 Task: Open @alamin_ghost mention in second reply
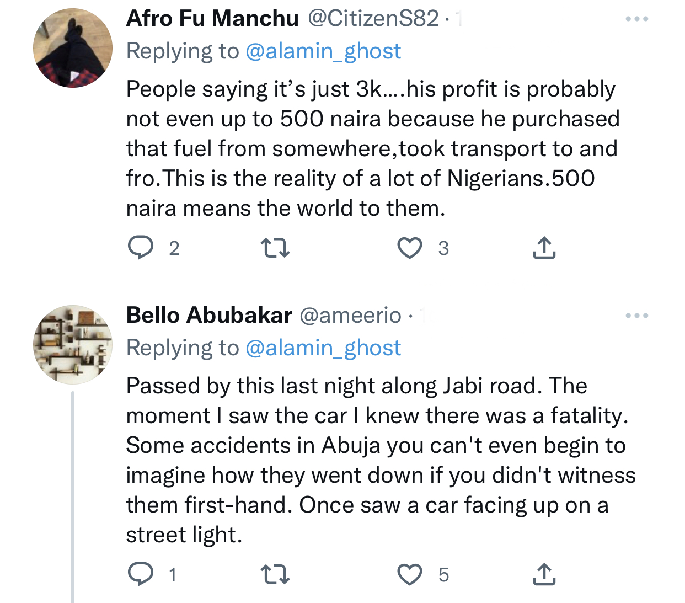tap(323, 348)
